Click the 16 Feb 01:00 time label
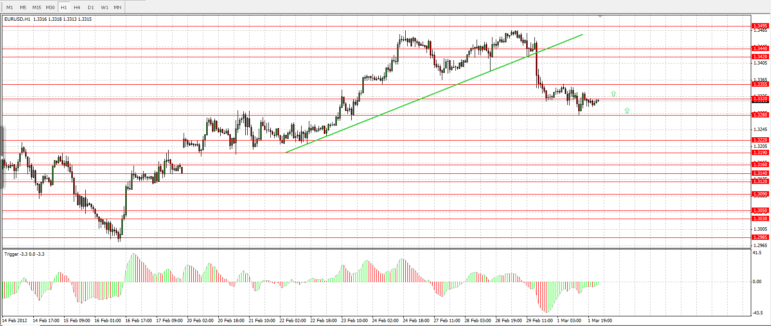Screen dimensions: 771x326 tap(108, 321)
